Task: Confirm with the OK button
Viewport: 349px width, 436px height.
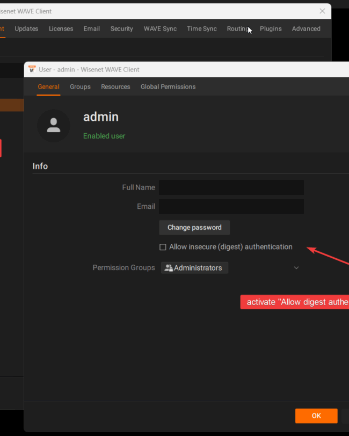Action: [x=316, y=416]
